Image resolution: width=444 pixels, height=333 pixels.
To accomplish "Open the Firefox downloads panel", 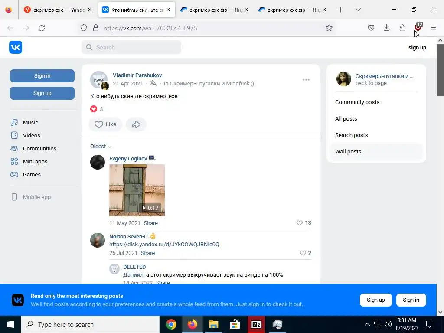I will 386,28.
